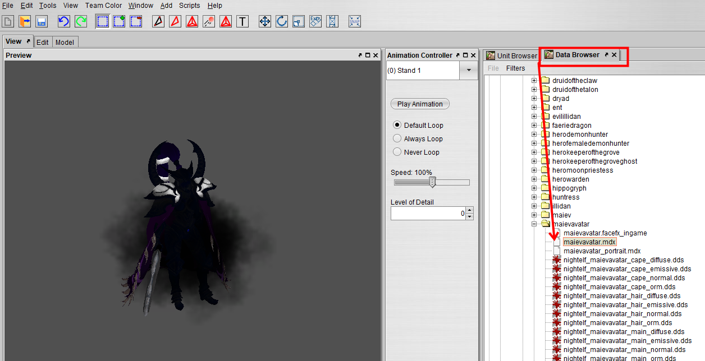Select the Always Loop option

tap(397, 138)
